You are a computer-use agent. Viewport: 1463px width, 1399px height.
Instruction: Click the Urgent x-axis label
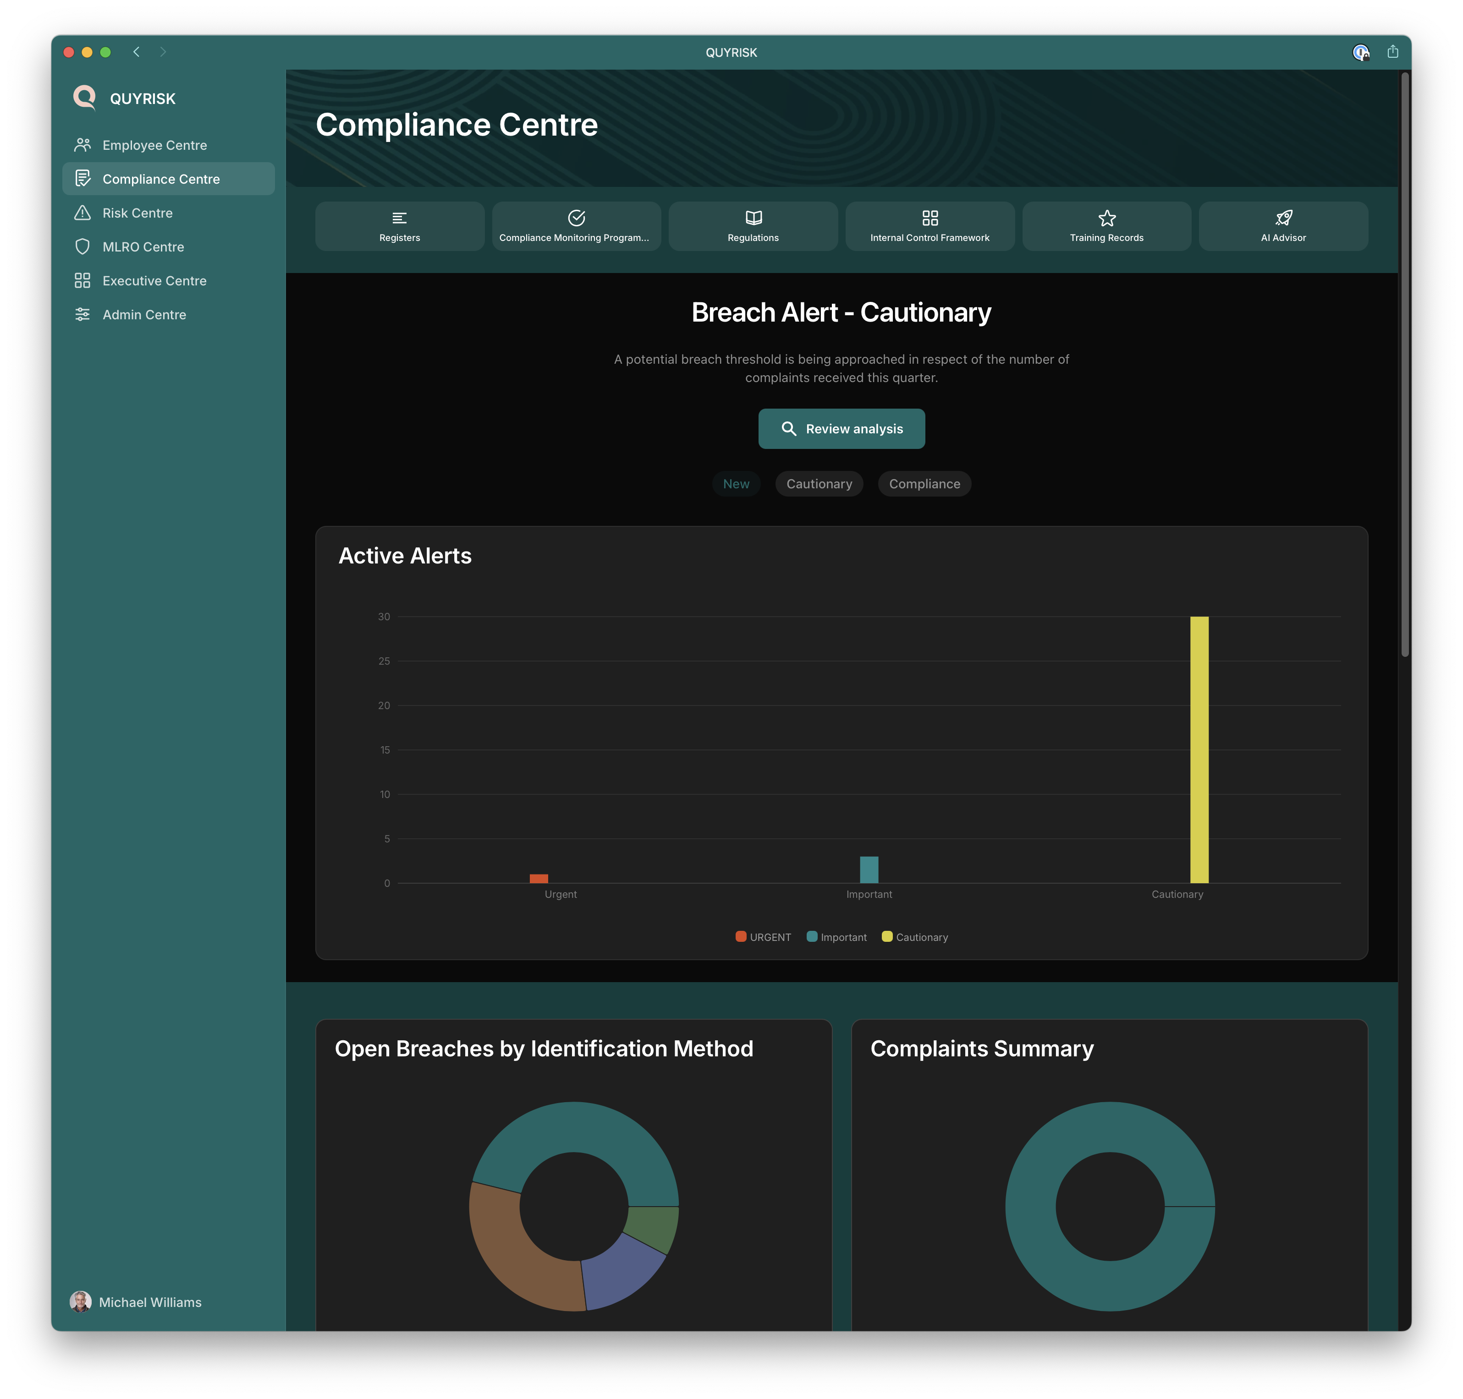(560, 893)
